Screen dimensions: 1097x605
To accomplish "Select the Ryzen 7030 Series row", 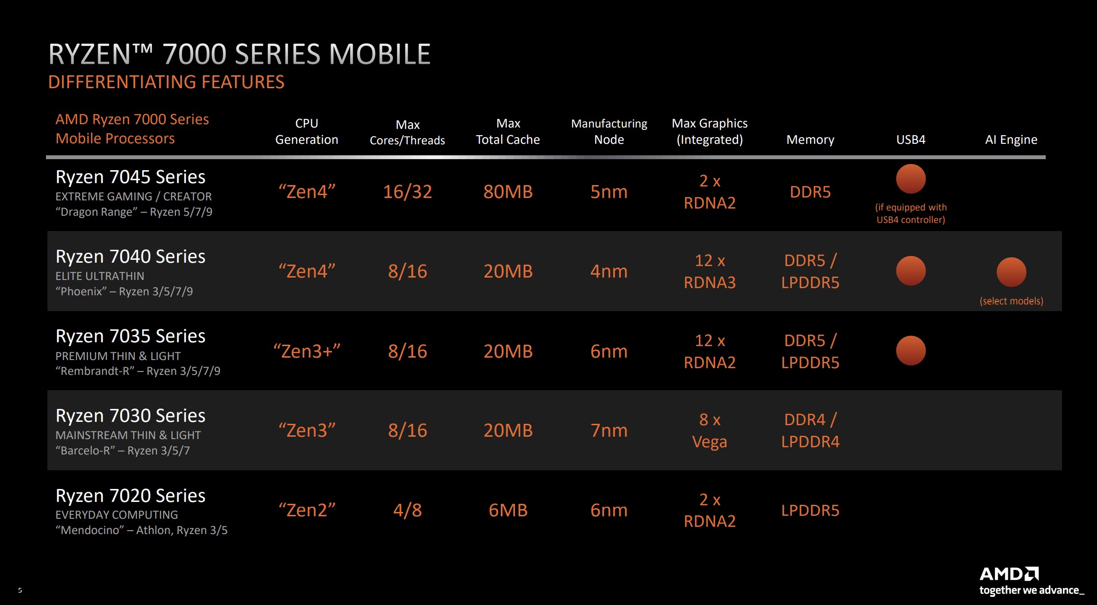I will [548, 432].
